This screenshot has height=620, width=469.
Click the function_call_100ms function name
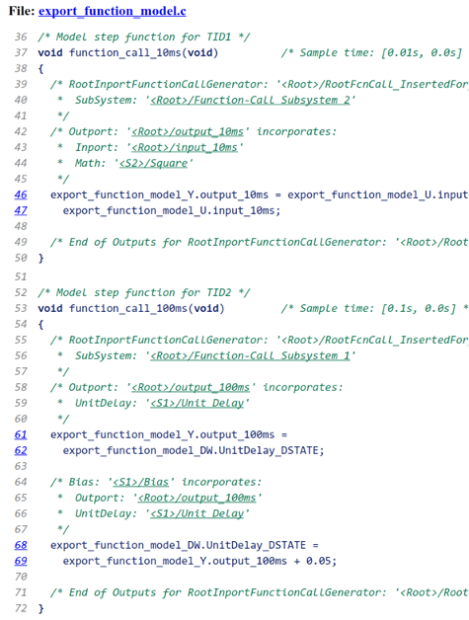(128, 308)
